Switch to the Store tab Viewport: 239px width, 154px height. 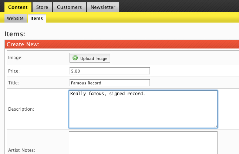click(x=42, y=7)
